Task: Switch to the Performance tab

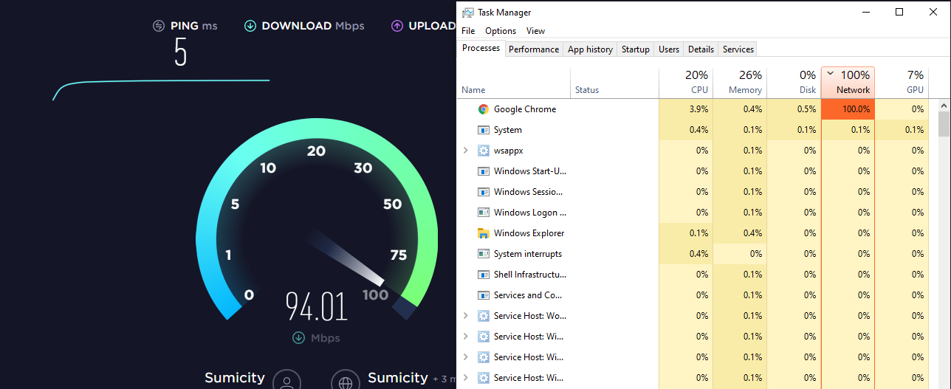Action: [534, 49]
